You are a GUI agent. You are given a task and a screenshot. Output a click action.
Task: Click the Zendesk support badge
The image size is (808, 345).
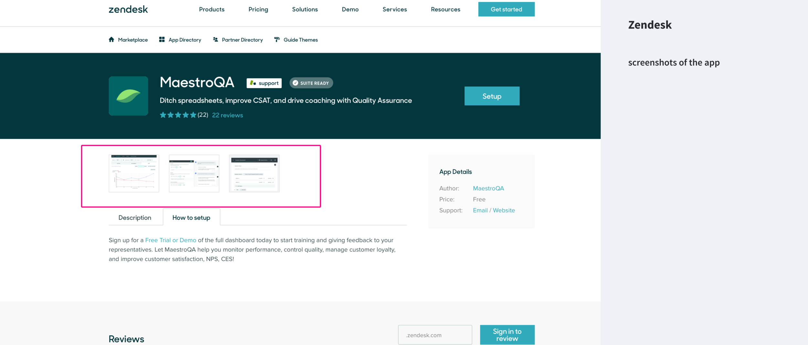point(264,83)
